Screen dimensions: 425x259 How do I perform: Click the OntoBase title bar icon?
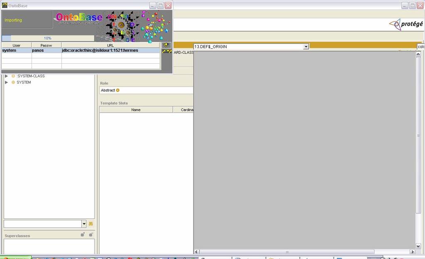[x=5, y=5]
